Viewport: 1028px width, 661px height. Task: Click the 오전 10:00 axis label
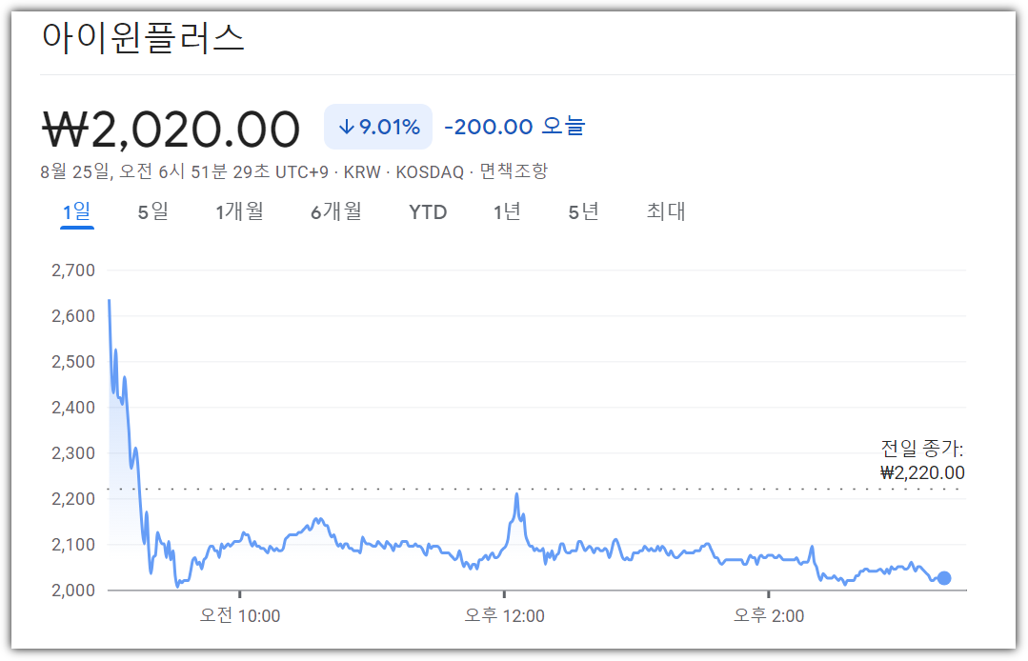(x=240, y=616)
